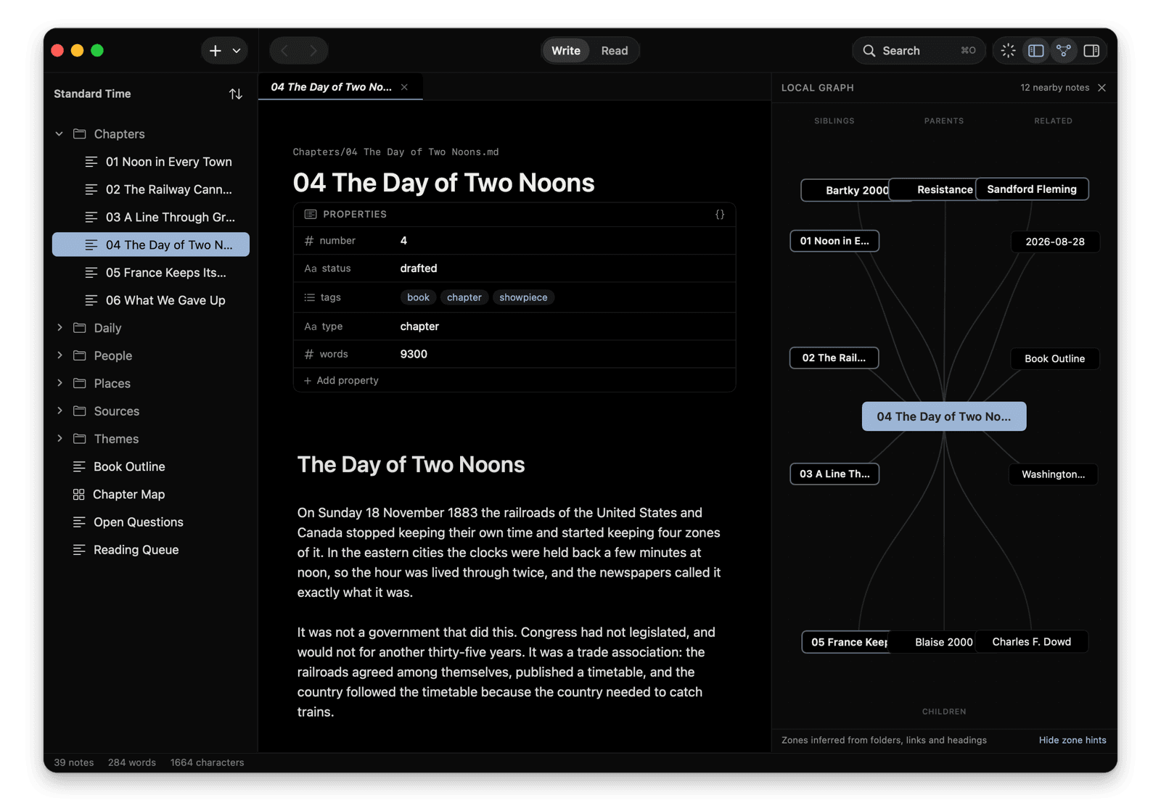Switch to Read mode

click(615, 51)
